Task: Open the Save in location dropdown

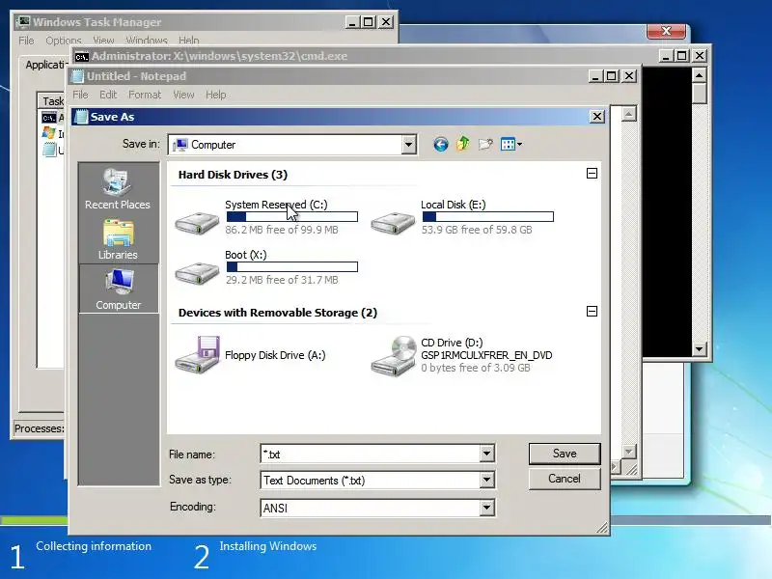Action: (408, 145)
